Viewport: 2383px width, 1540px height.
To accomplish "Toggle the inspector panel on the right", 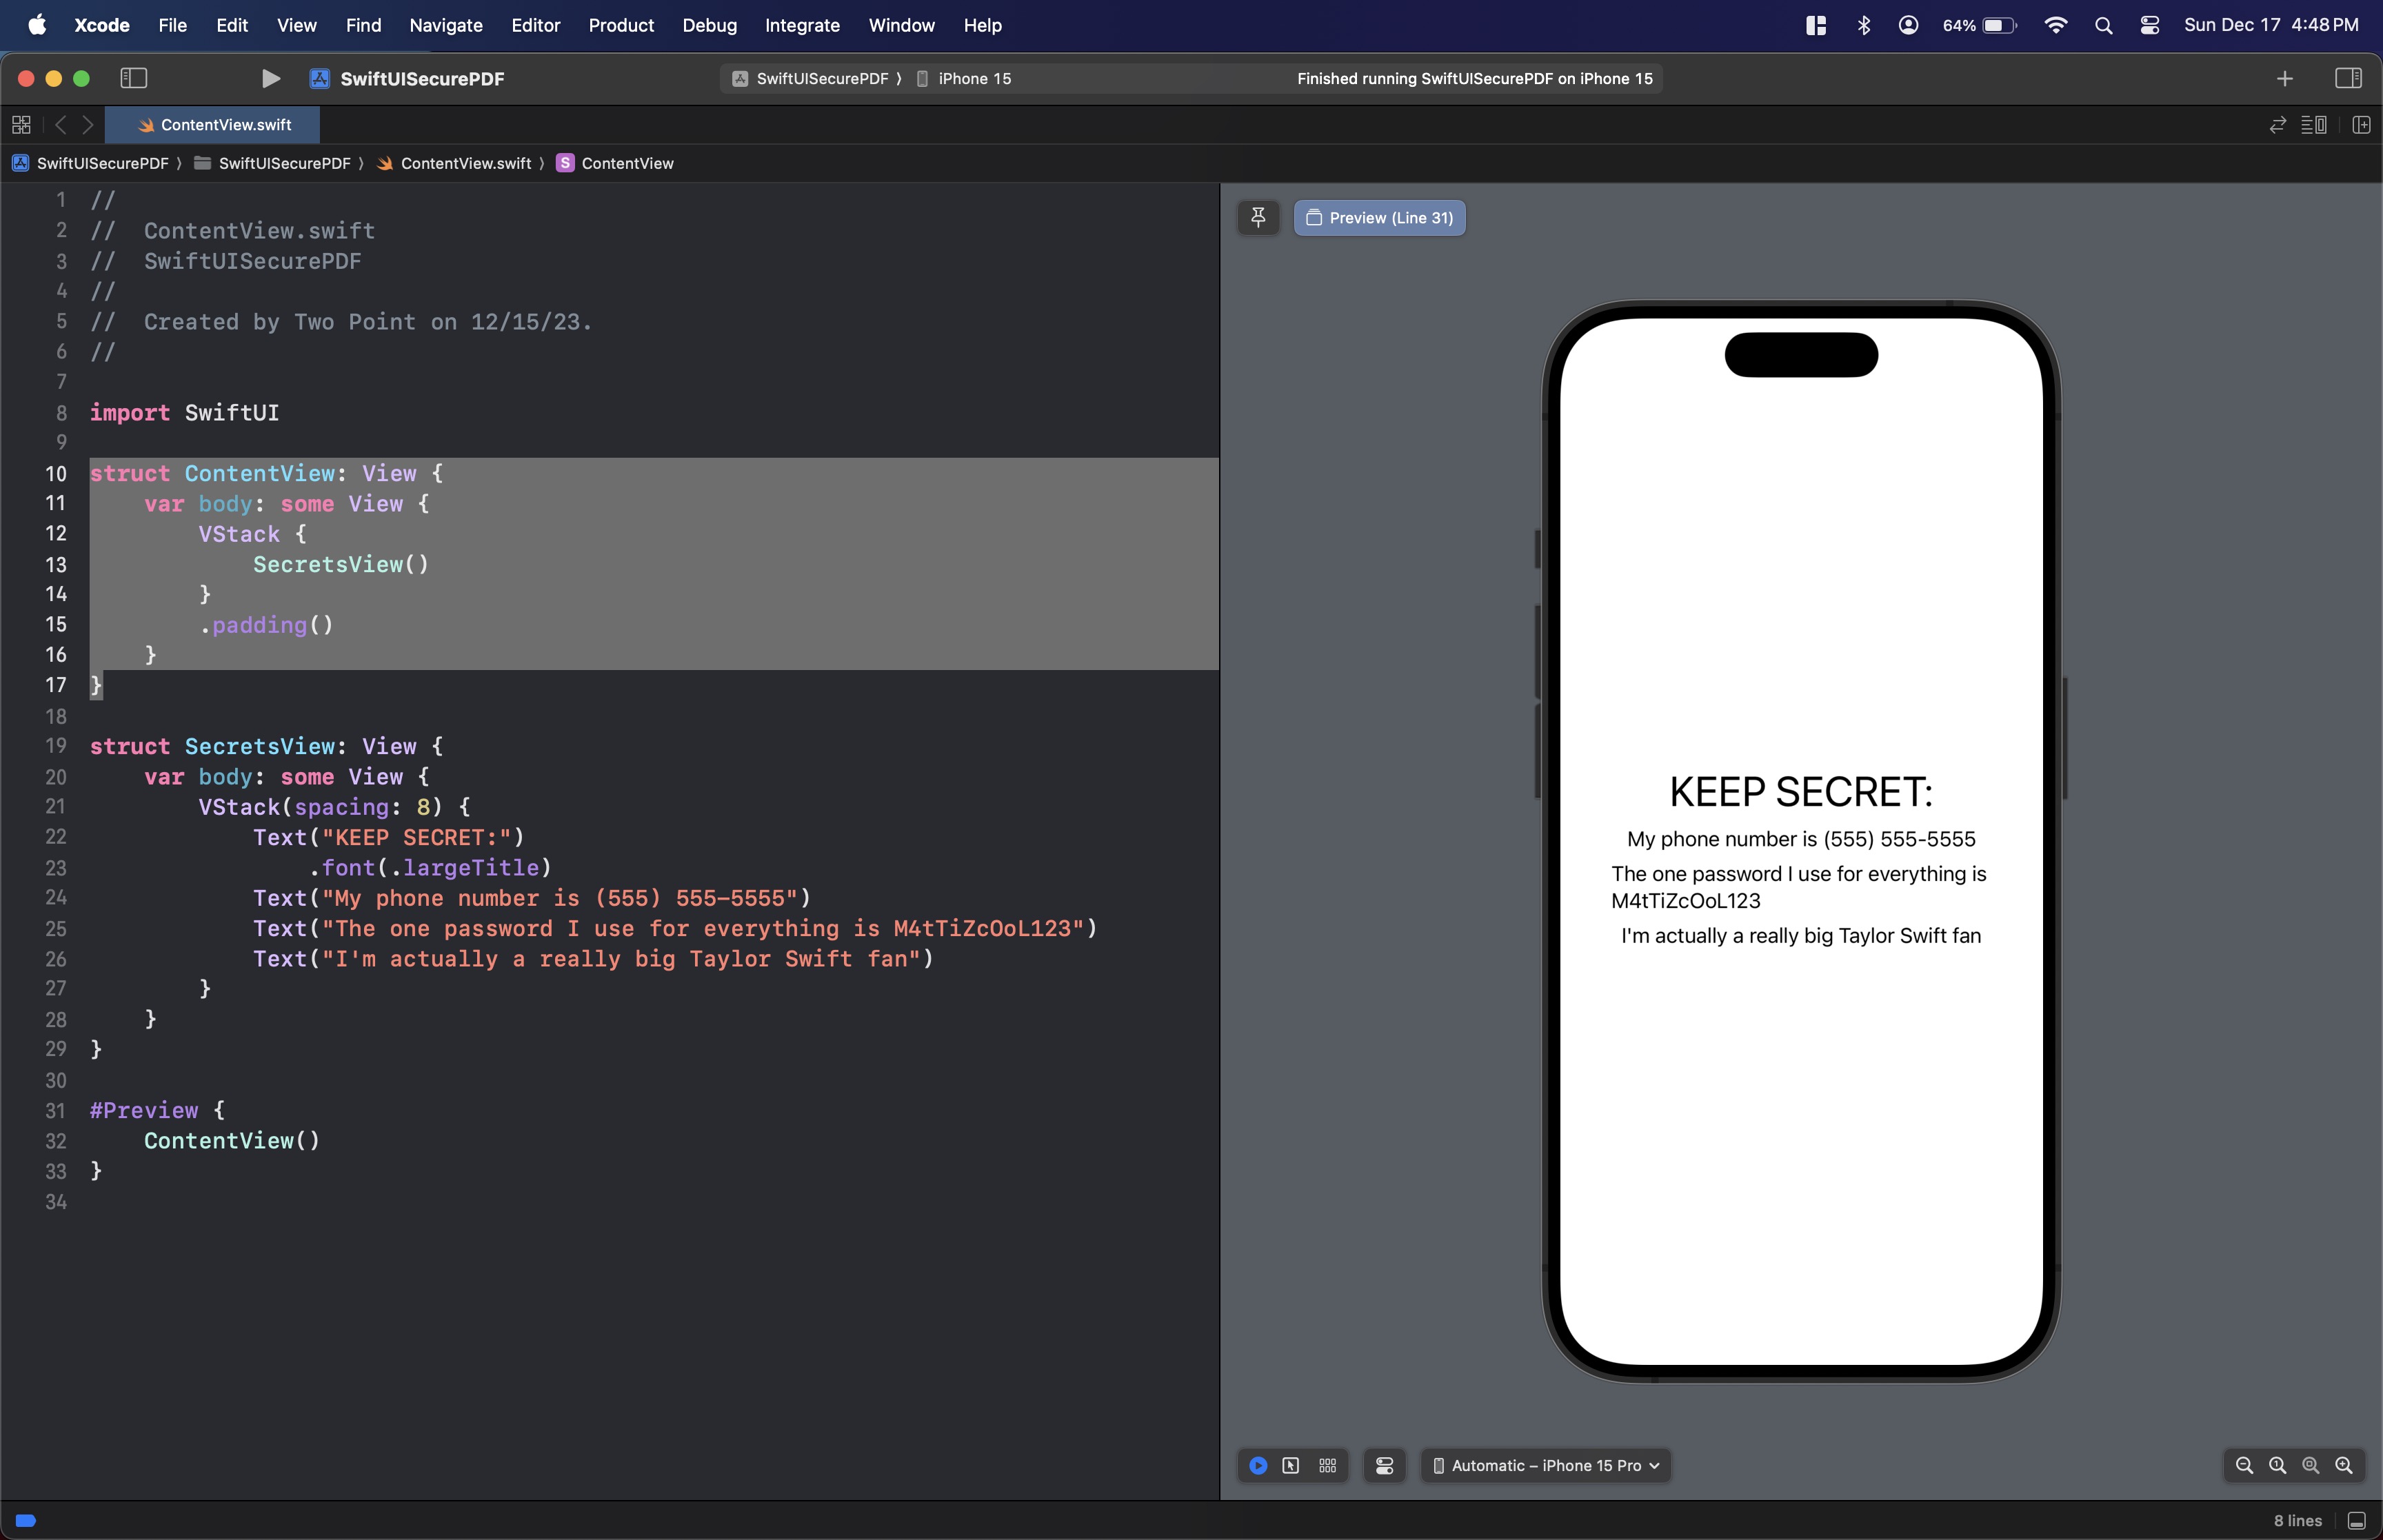I will pos(2348,78).
